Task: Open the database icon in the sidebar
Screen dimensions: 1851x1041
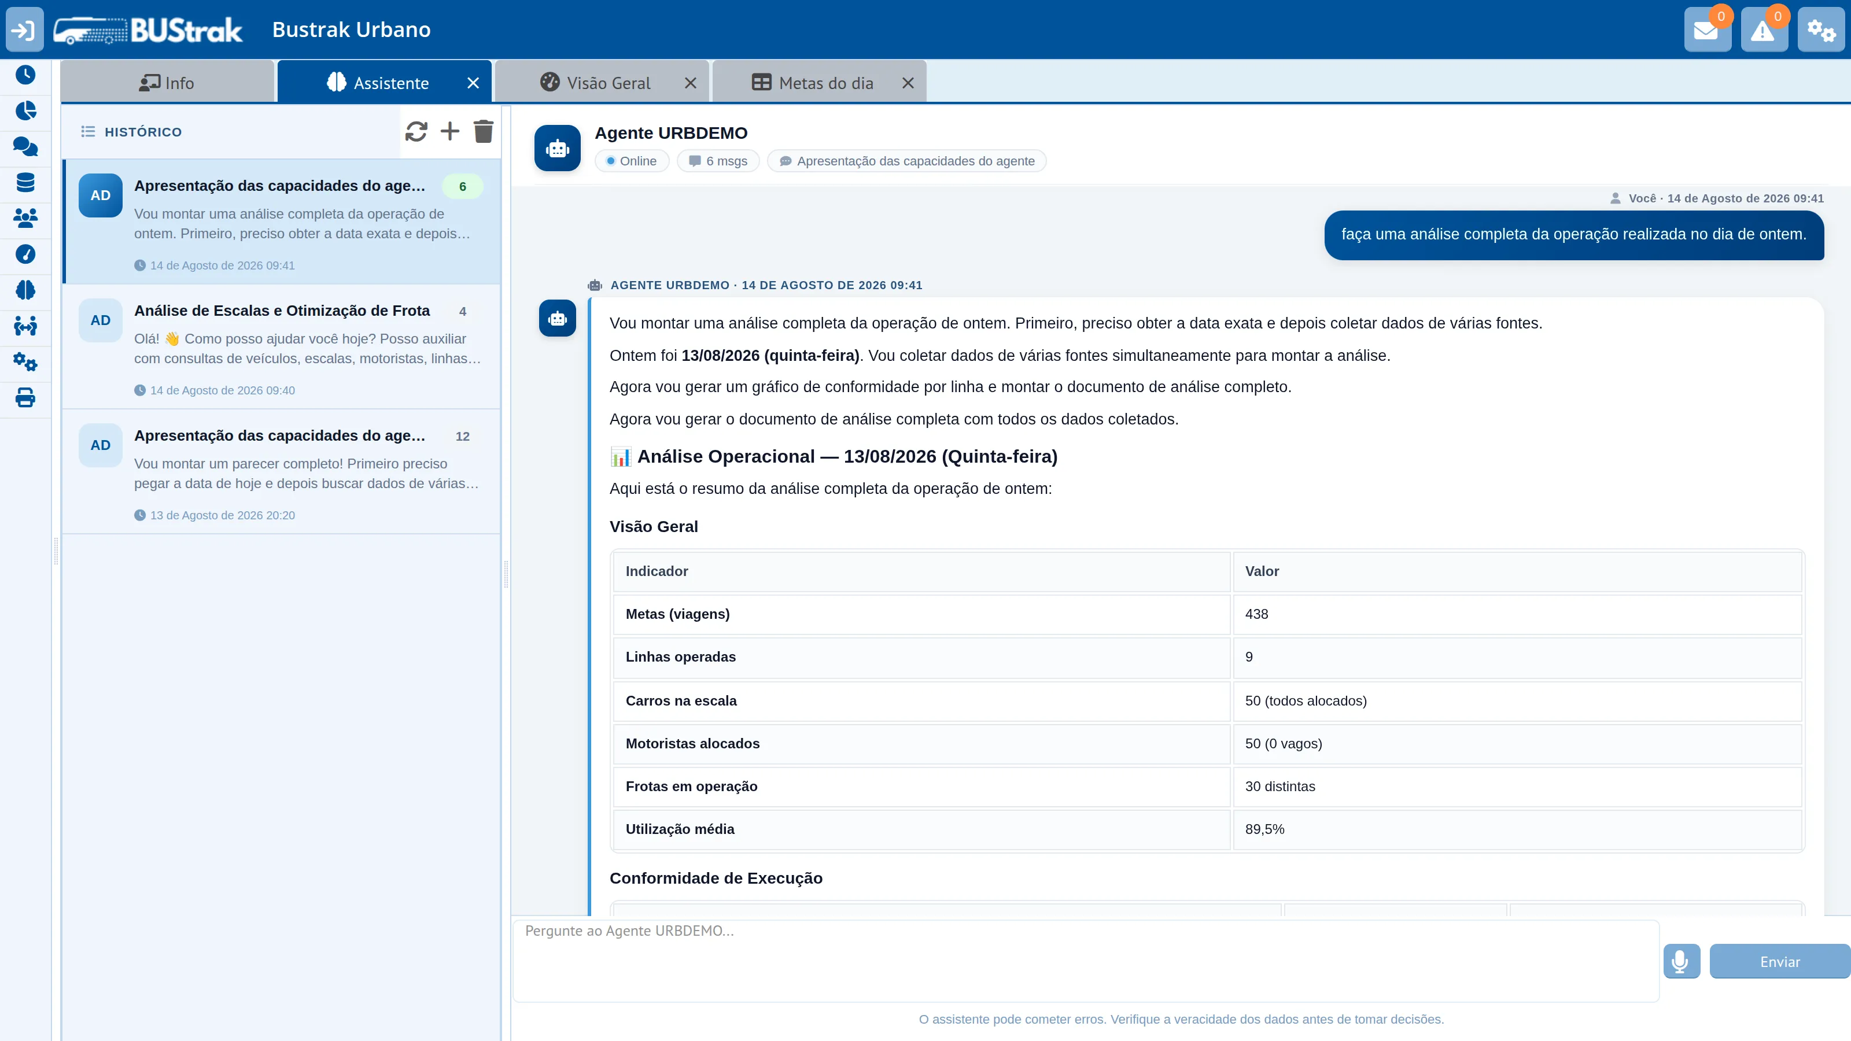Action: (25, 183)
